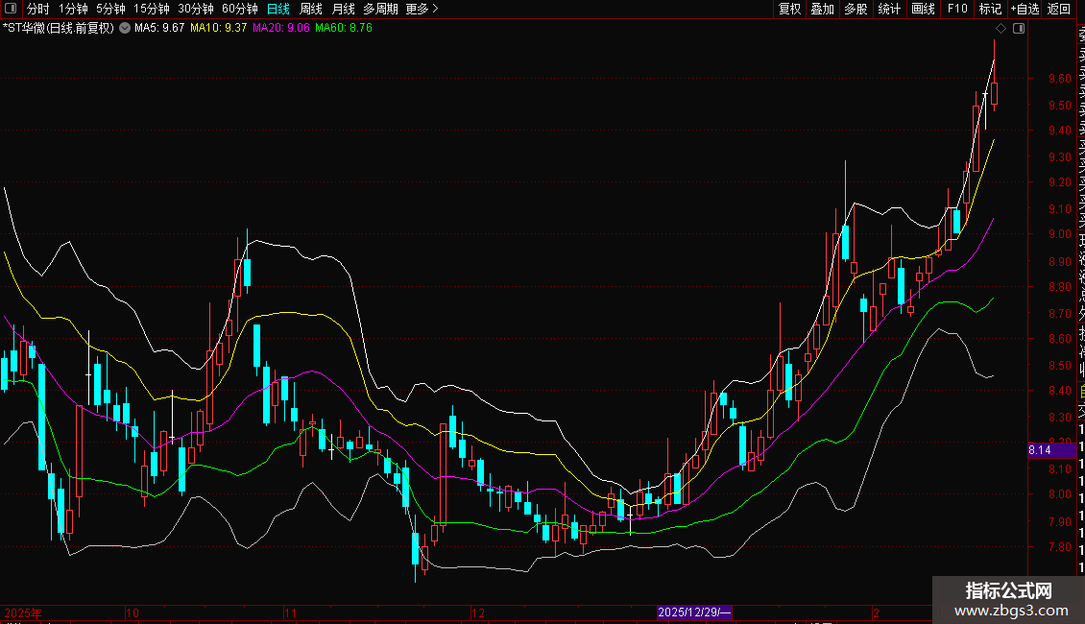Click month 10 label on time axis
Image resolution: width=1085 pixels, height=624 pixels.
[133, 612]
